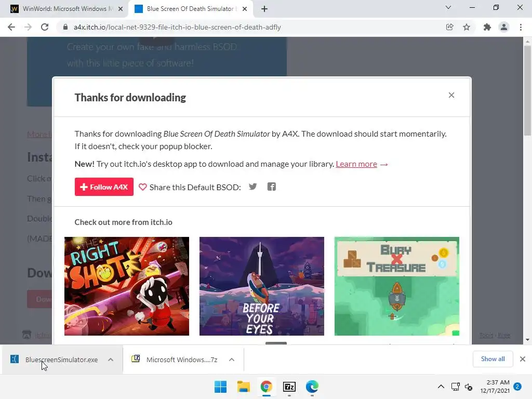Close the Blue Screen Of Death Simulator tab
The image size is (532, 399).
pyautogui.click(x=245, y=9)
